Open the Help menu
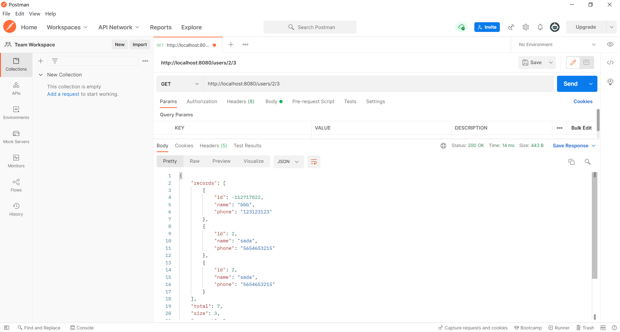Viewport: 620px width, 332px height. 51,14
